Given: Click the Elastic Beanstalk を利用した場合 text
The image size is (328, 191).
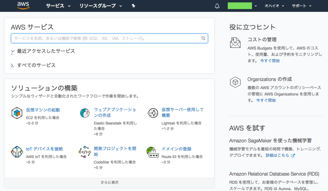Looking at the screenshot, I should pyautogui.click(x=115, y=126).
